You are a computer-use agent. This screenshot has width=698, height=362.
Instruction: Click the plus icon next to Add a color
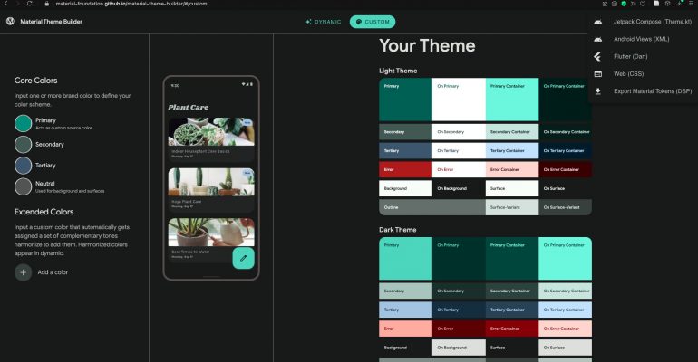[x=24, y=272]
